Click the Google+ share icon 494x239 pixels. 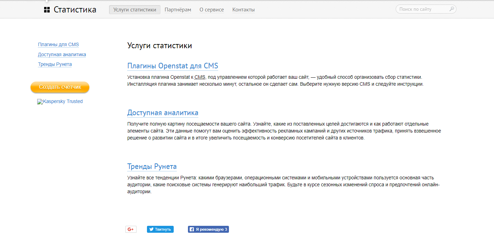131,229
